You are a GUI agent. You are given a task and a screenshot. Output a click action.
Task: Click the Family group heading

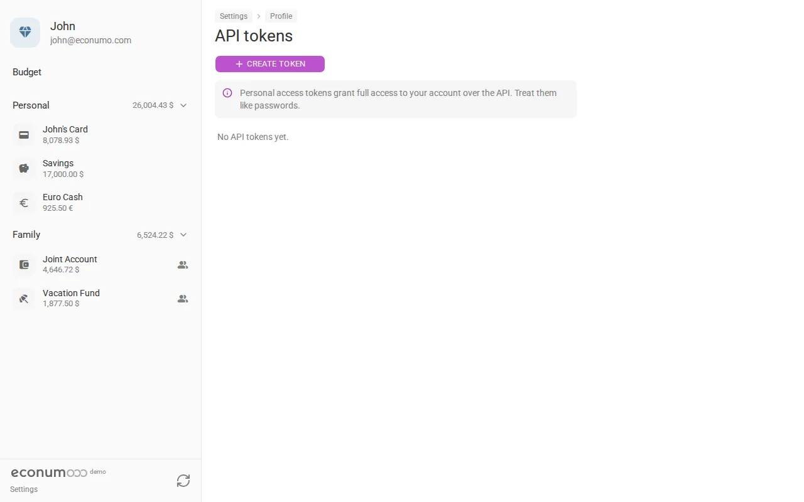tap(26, 235)
